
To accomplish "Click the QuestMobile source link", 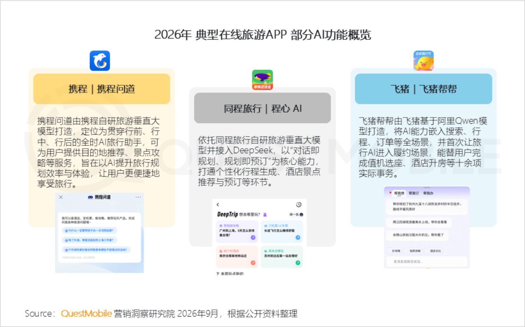I will click(x=86, y=313).
